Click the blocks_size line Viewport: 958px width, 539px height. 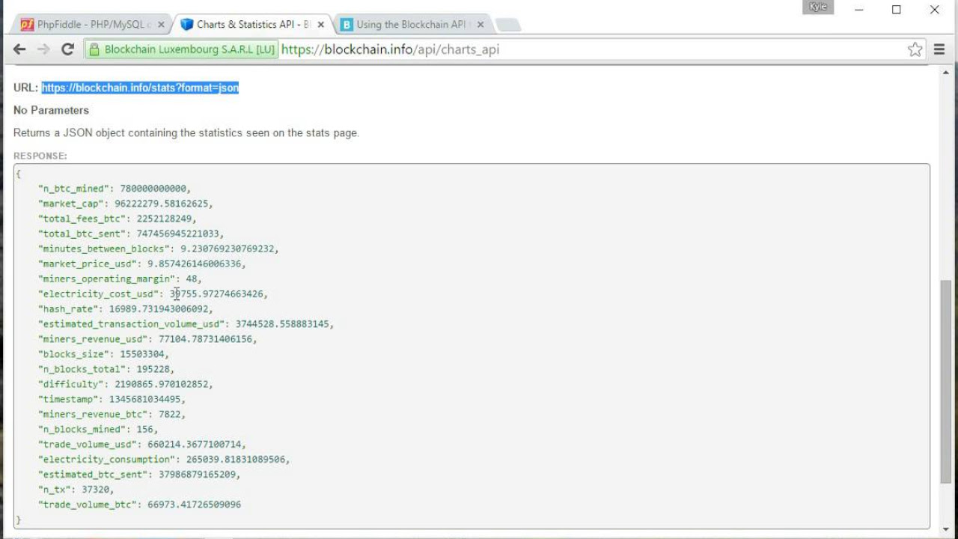point(104,353)
